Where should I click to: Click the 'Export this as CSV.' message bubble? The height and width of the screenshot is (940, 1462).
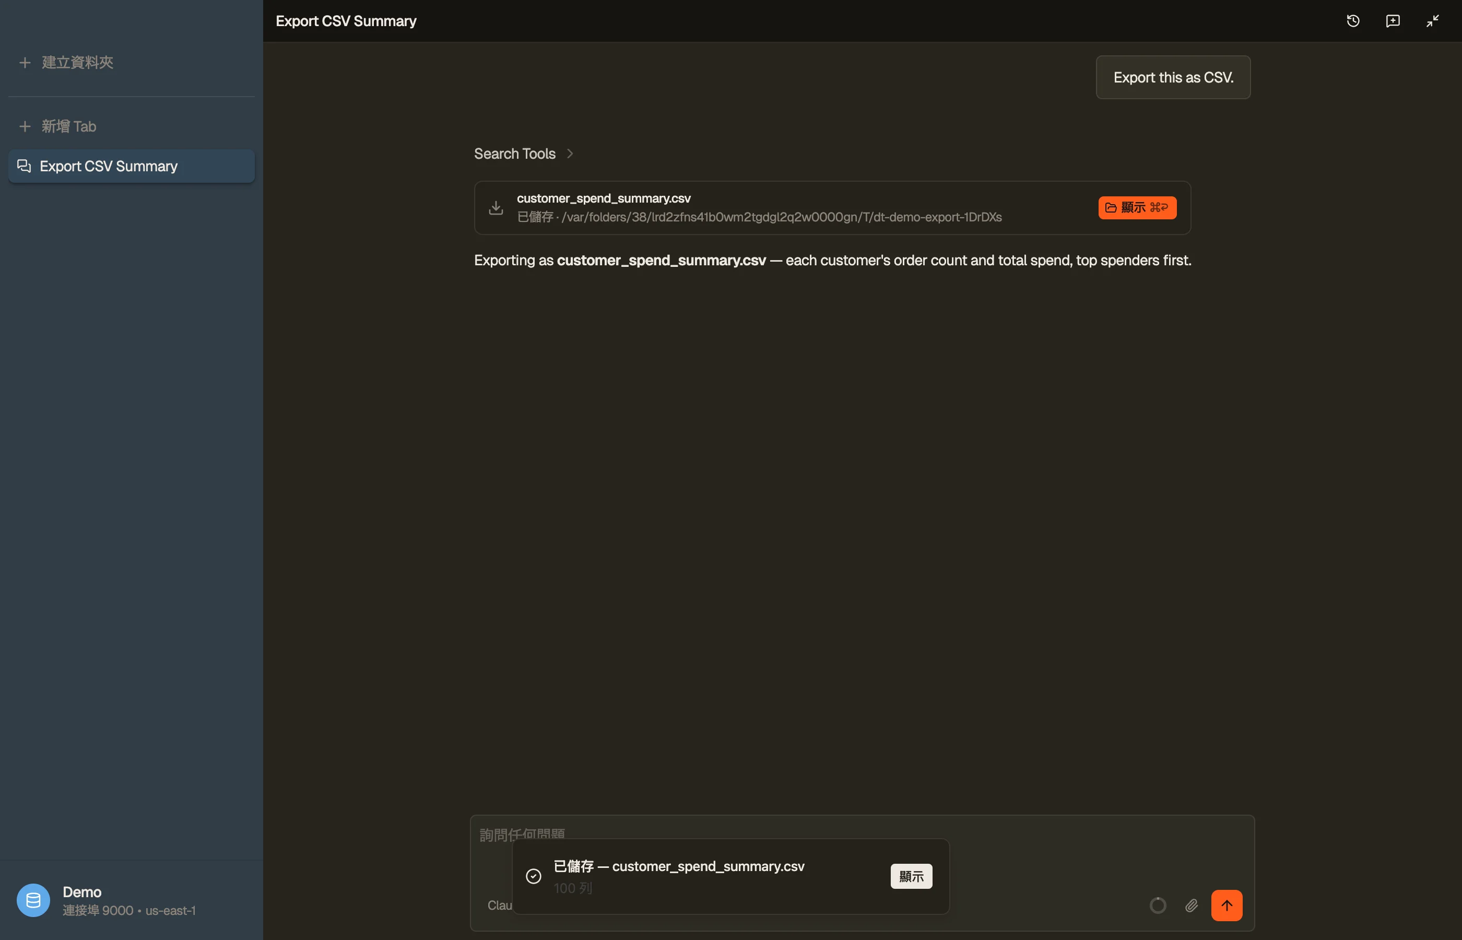[x=1173, y=77]
